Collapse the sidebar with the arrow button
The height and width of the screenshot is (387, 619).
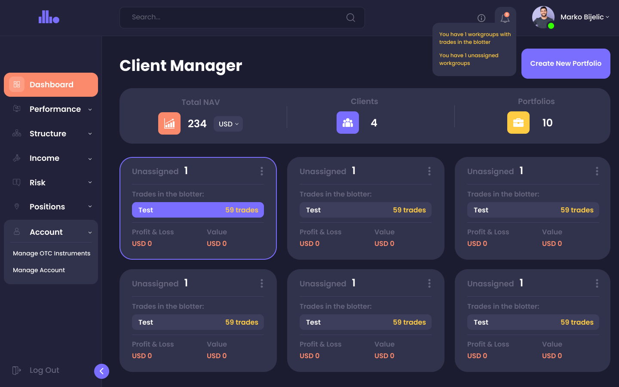[x=101, y=371]
